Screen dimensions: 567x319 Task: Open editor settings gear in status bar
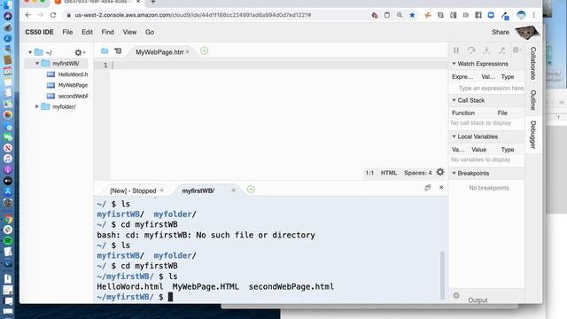(x=440, y=172)
